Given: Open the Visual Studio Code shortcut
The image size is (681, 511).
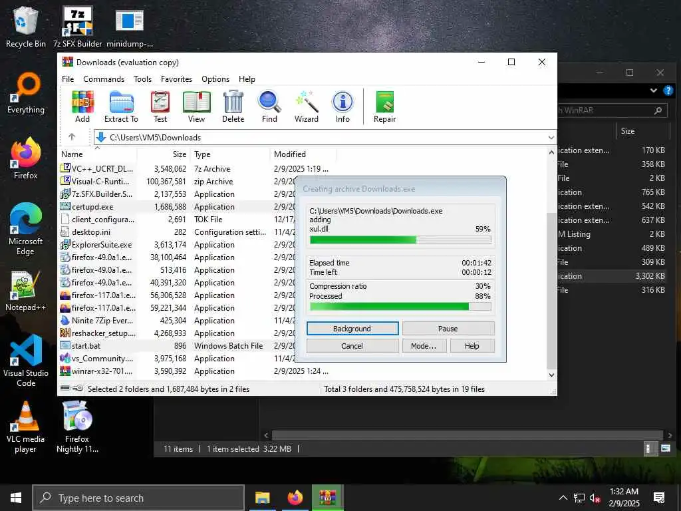Looking at the screenshot, I should [26, 360].
